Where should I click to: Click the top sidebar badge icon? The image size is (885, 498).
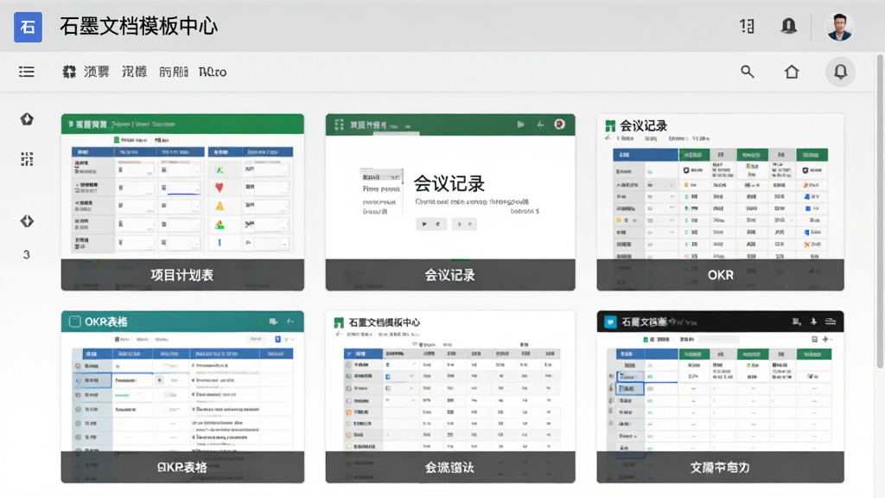(x=27, y=119)
